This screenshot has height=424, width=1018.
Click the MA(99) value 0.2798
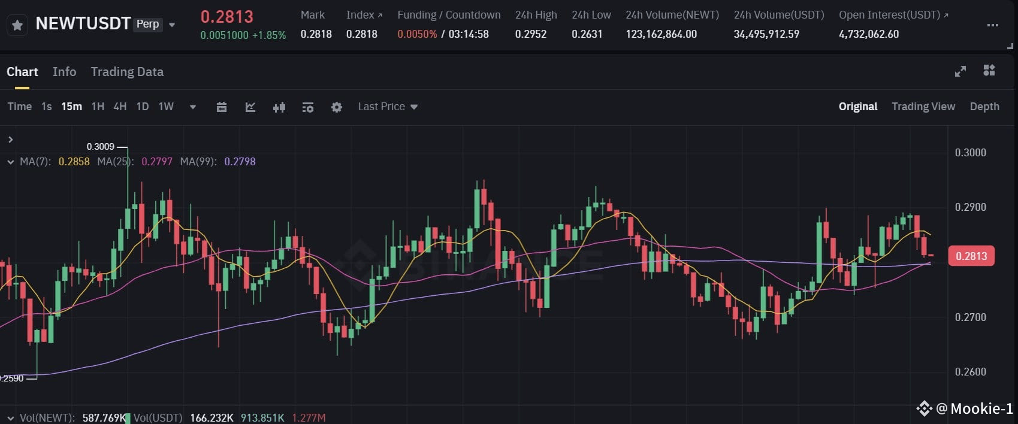point(240,162)
